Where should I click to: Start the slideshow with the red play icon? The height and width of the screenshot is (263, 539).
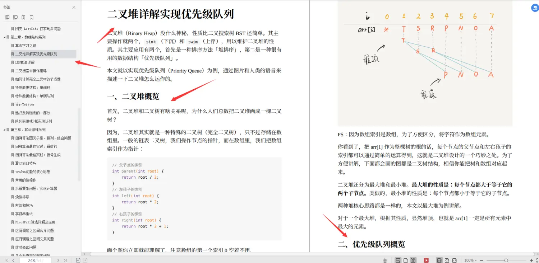click(x=426, y=260)
